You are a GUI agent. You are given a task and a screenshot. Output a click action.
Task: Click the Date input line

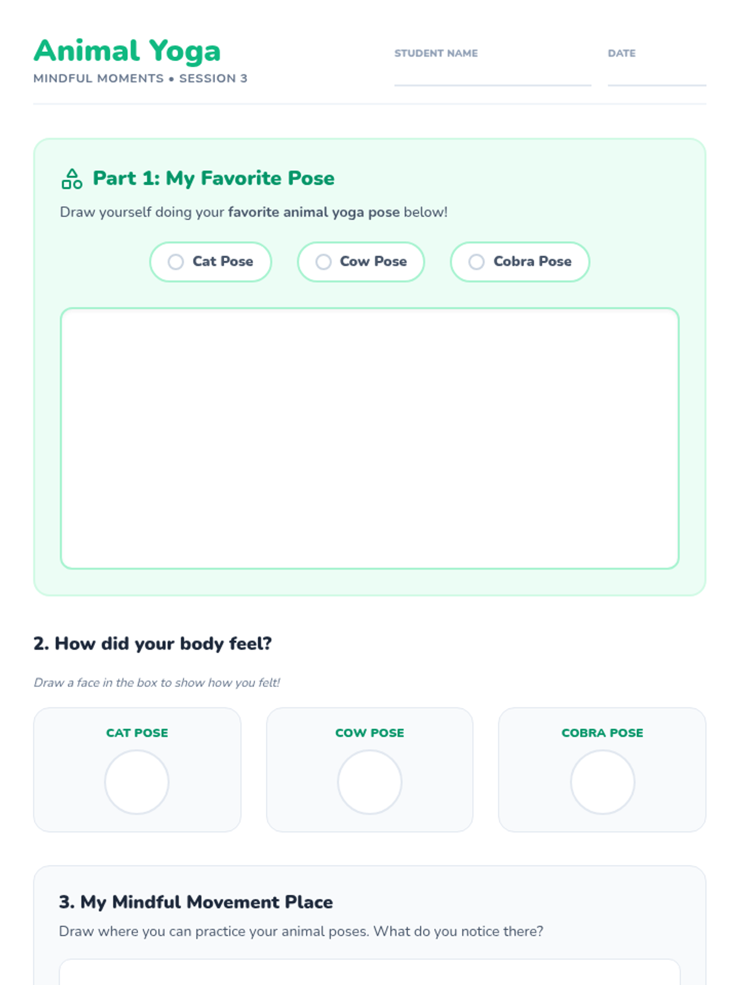656,76
